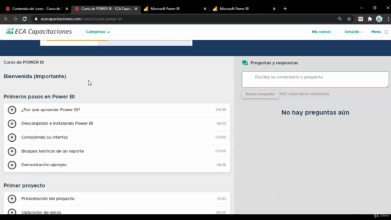391x220 pixels.
Task: Click the 'Bienvenida (Importante)' section heading
Action: coord(35,76)
